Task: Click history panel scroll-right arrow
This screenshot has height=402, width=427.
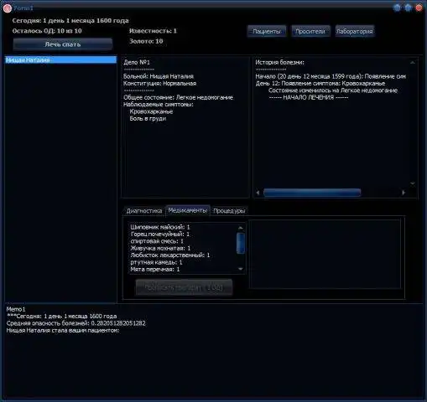Action: click(x=404, y=193)
